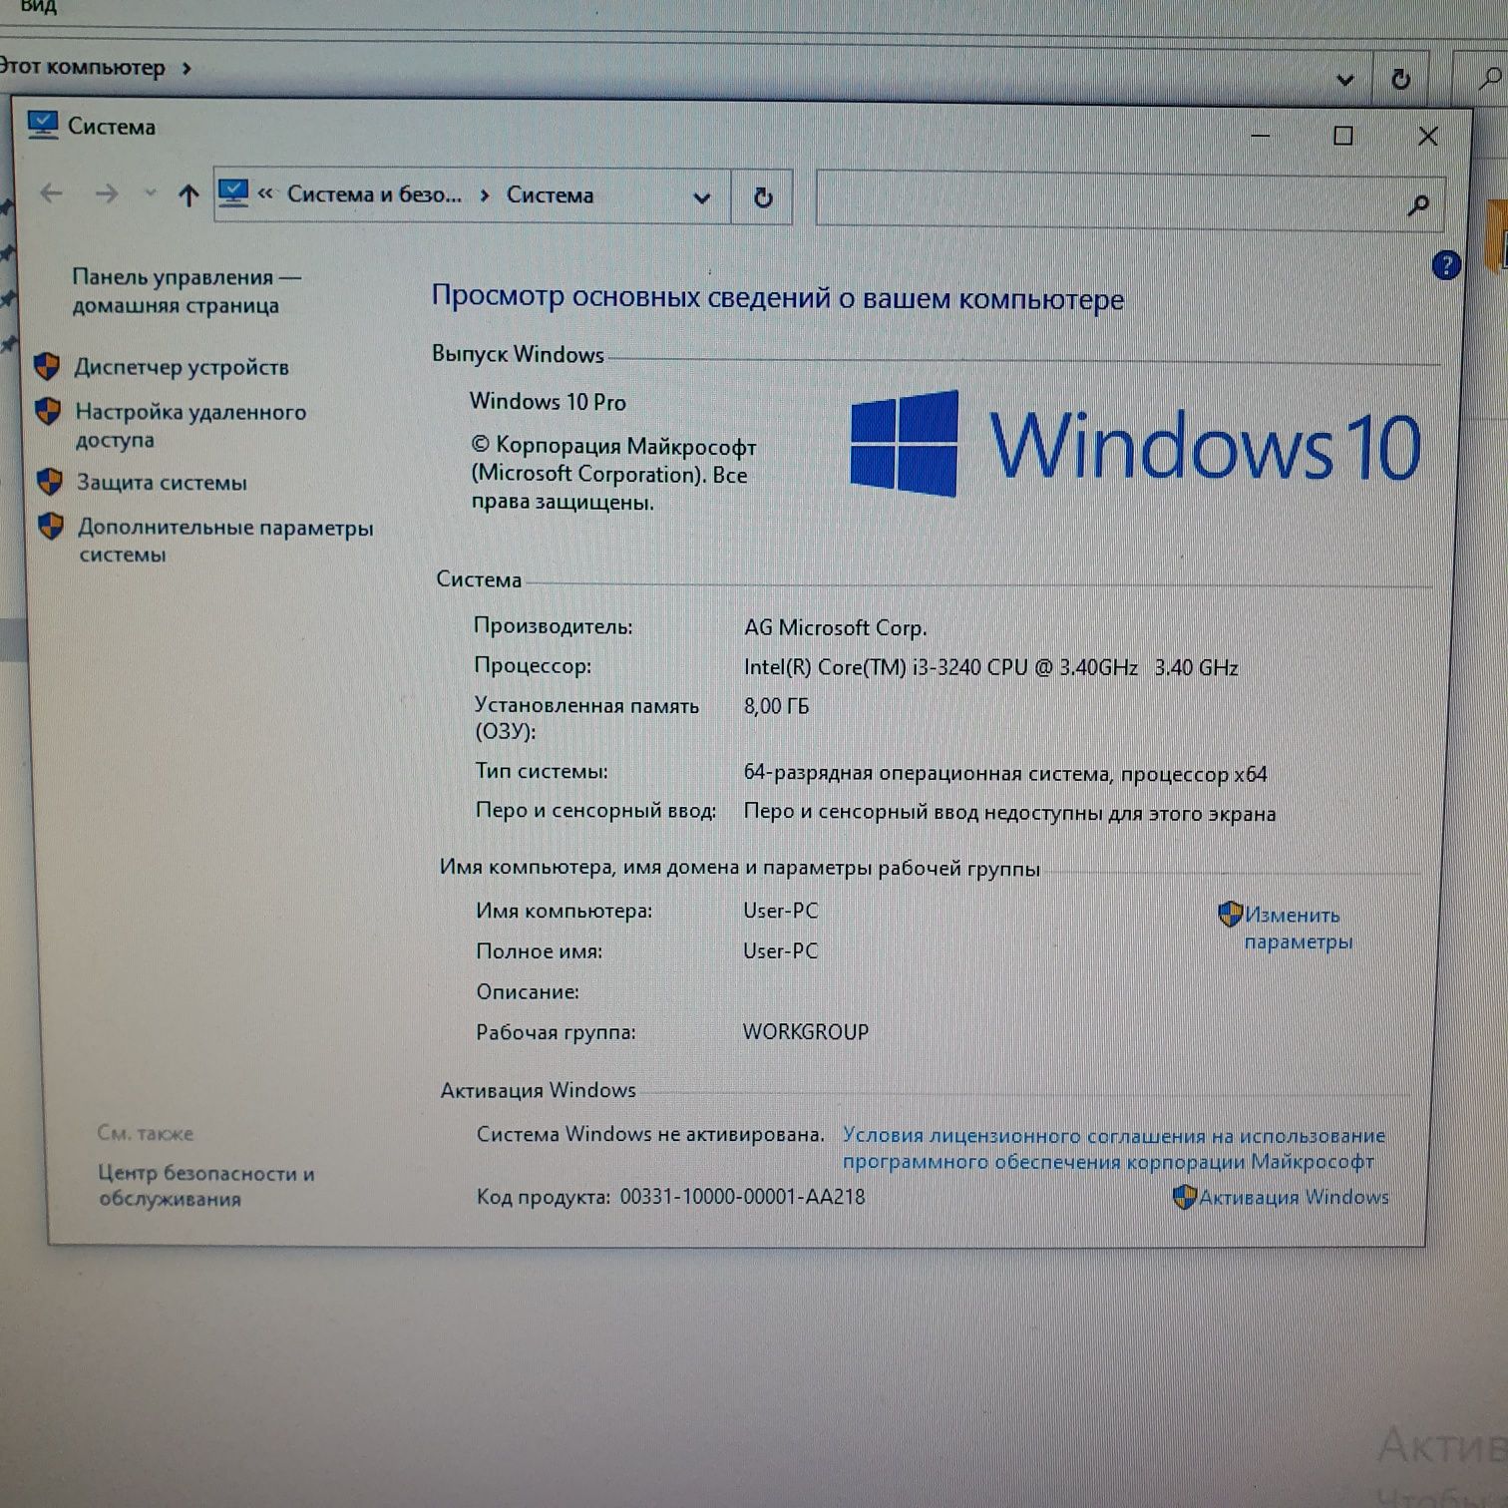1508x1508 pixels.
Task: Open 'Диспетчер устройств' link
Action: click(x=182, y=367)
